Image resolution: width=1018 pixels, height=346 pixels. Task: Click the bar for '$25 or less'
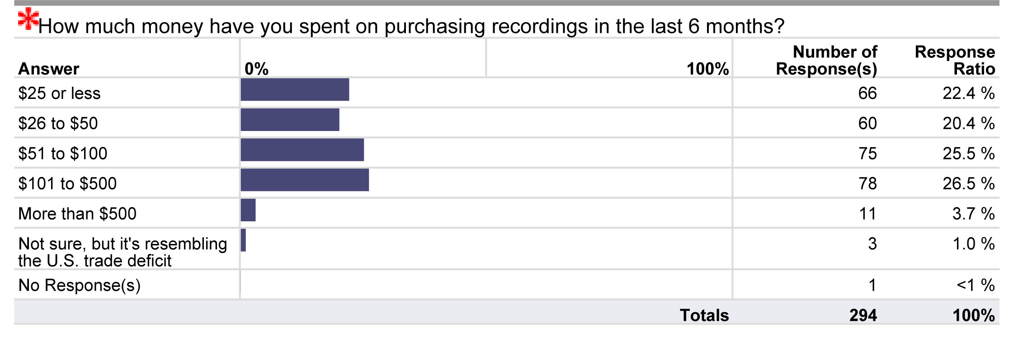click(295, 89)
